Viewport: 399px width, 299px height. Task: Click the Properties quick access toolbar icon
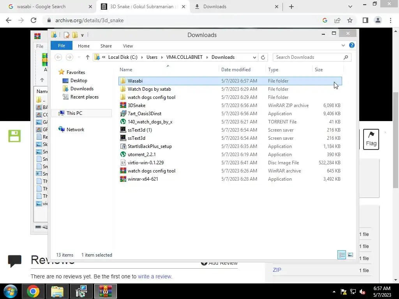(67, 35)
